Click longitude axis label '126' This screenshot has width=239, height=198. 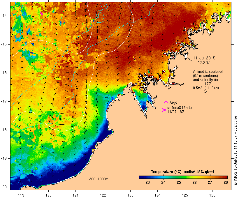tap(212, 195)
